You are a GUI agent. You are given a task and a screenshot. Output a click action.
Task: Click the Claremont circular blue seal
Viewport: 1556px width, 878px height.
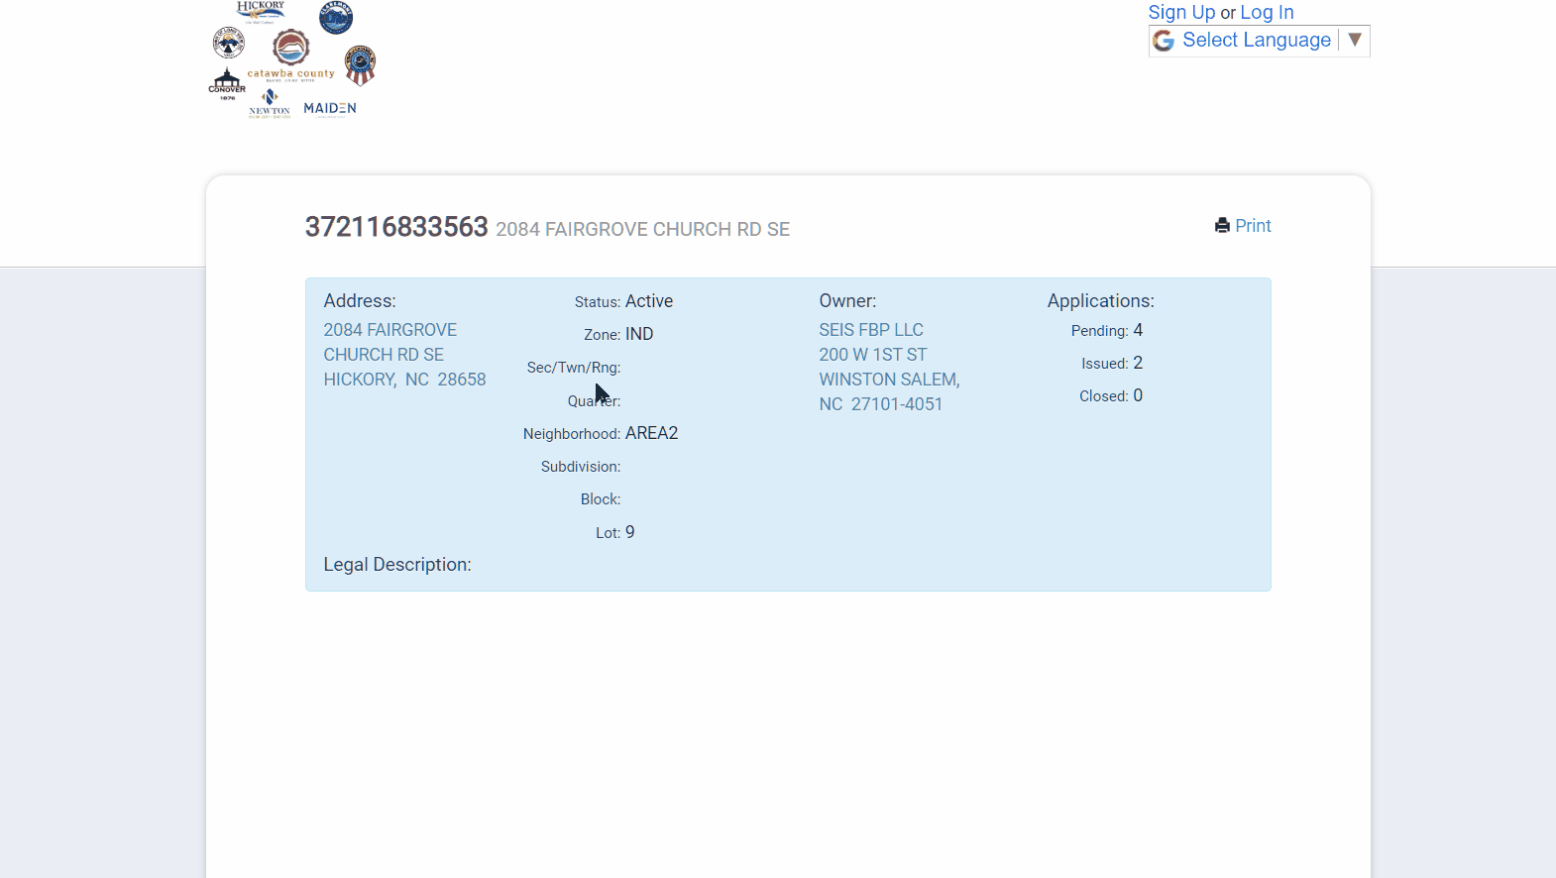(x=336, y=17)
